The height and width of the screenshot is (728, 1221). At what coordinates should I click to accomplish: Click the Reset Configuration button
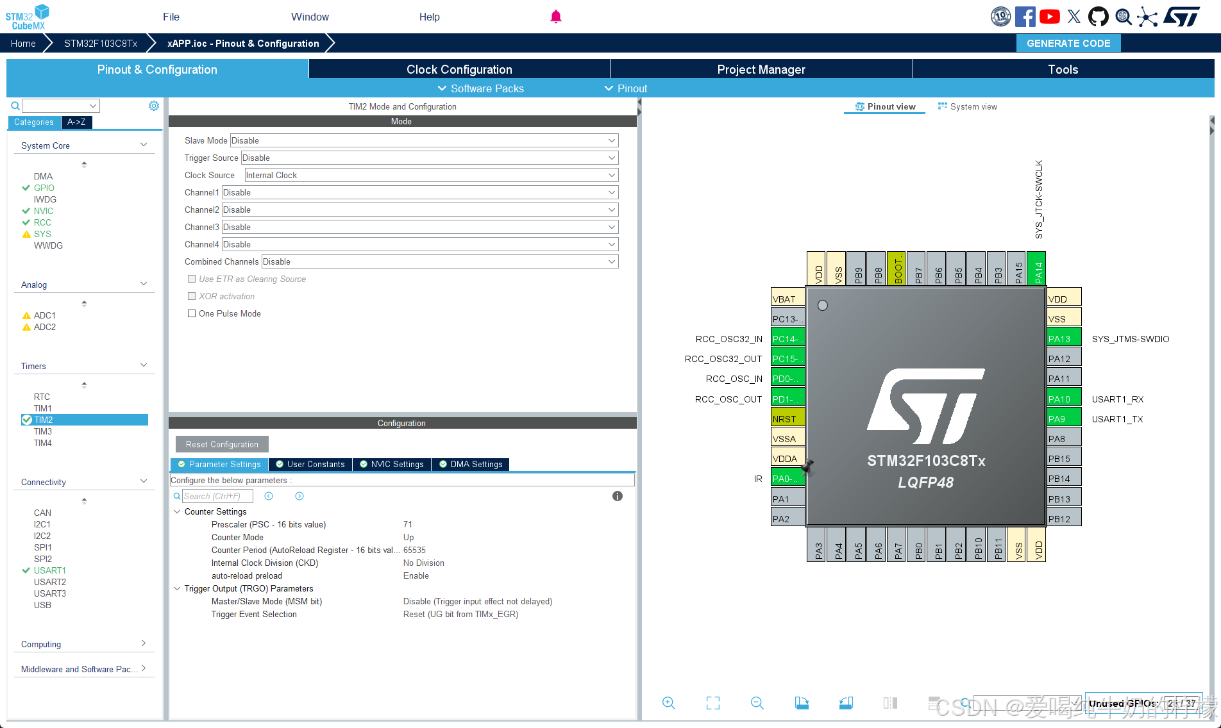point(222,444)
